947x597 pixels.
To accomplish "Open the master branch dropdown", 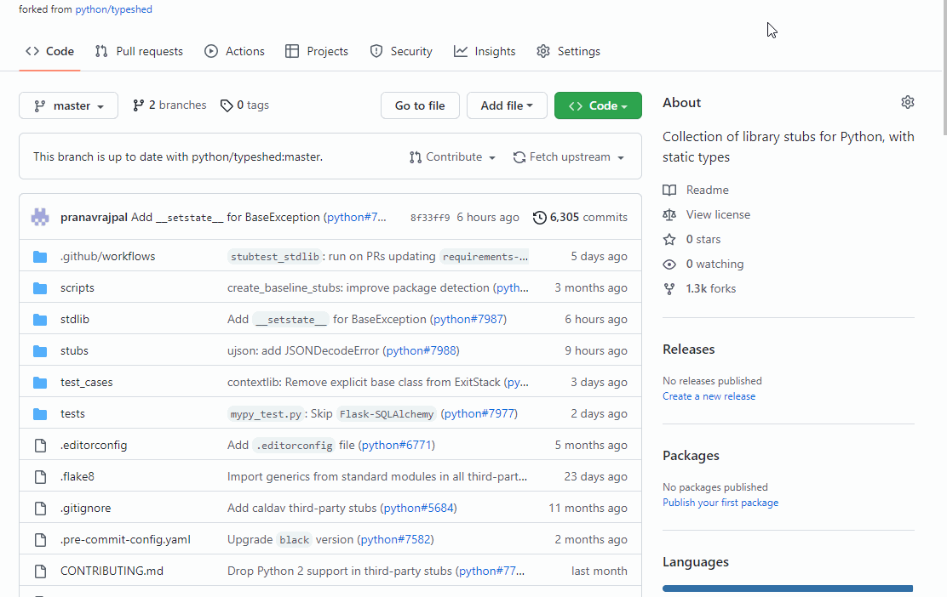I will (x=68, y=105).
